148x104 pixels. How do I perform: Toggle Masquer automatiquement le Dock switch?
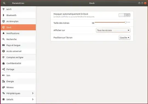[x=124, y=15]
